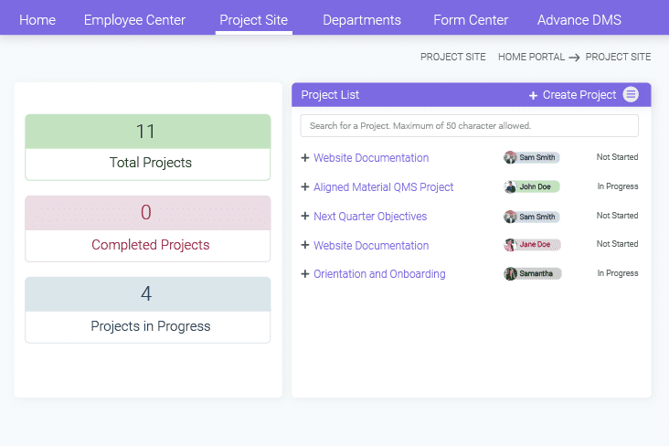Open the Aligned Material QMS Project link
The height and width of the screenshot is (446, 669).
384,187
